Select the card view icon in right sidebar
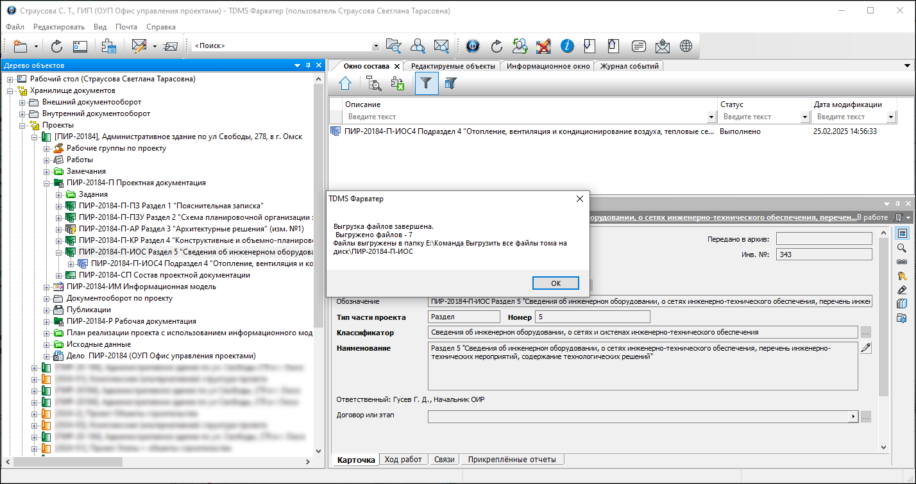 (x=902, y=233)
